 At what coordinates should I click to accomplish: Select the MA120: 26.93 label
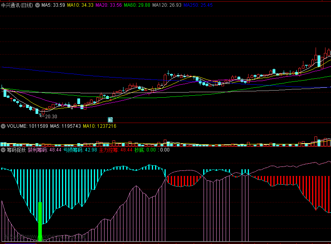[167, 5]
